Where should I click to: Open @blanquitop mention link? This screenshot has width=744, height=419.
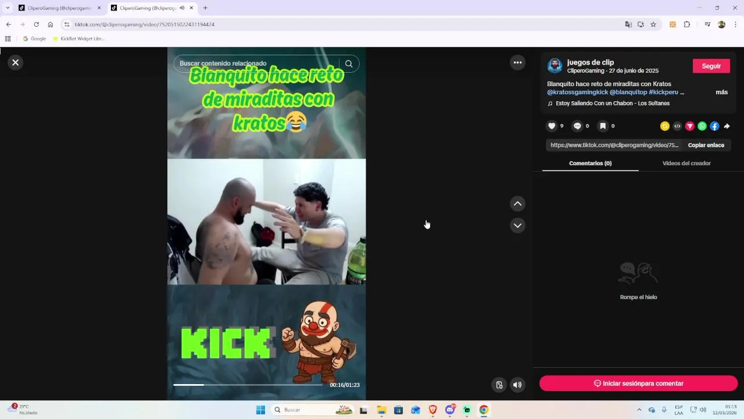628,92
